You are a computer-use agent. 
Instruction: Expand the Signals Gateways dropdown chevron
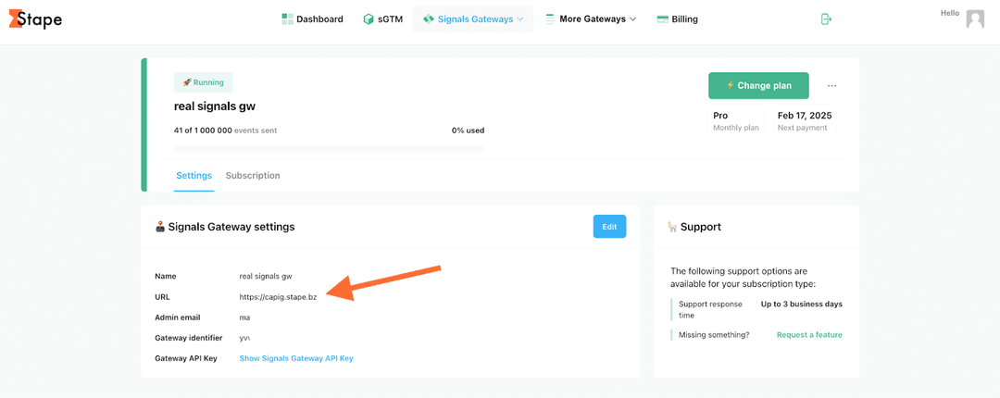[x=519, y=19]
